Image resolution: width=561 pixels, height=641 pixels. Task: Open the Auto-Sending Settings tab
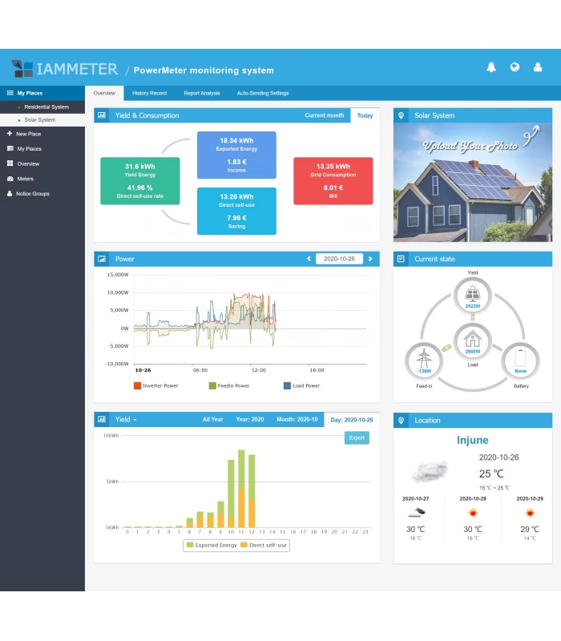click(263, 93)
